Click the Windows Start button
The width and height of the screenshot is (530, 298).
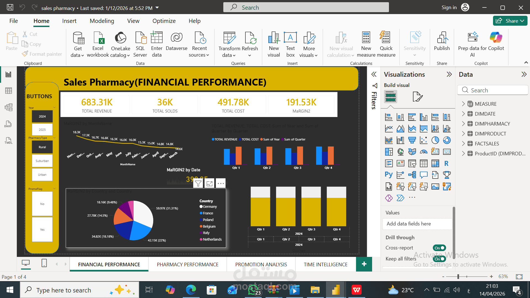[10, 290]
